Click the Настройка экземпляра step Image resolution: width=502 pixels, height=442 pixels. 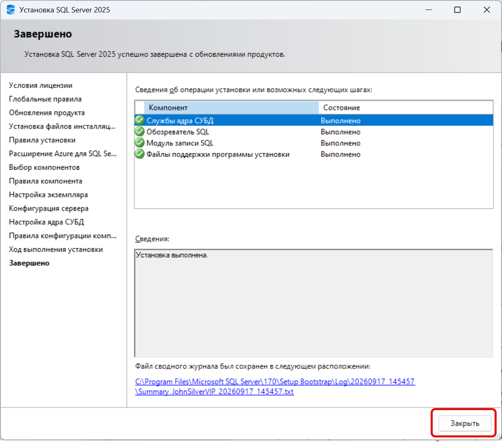[x=49, y=195]
